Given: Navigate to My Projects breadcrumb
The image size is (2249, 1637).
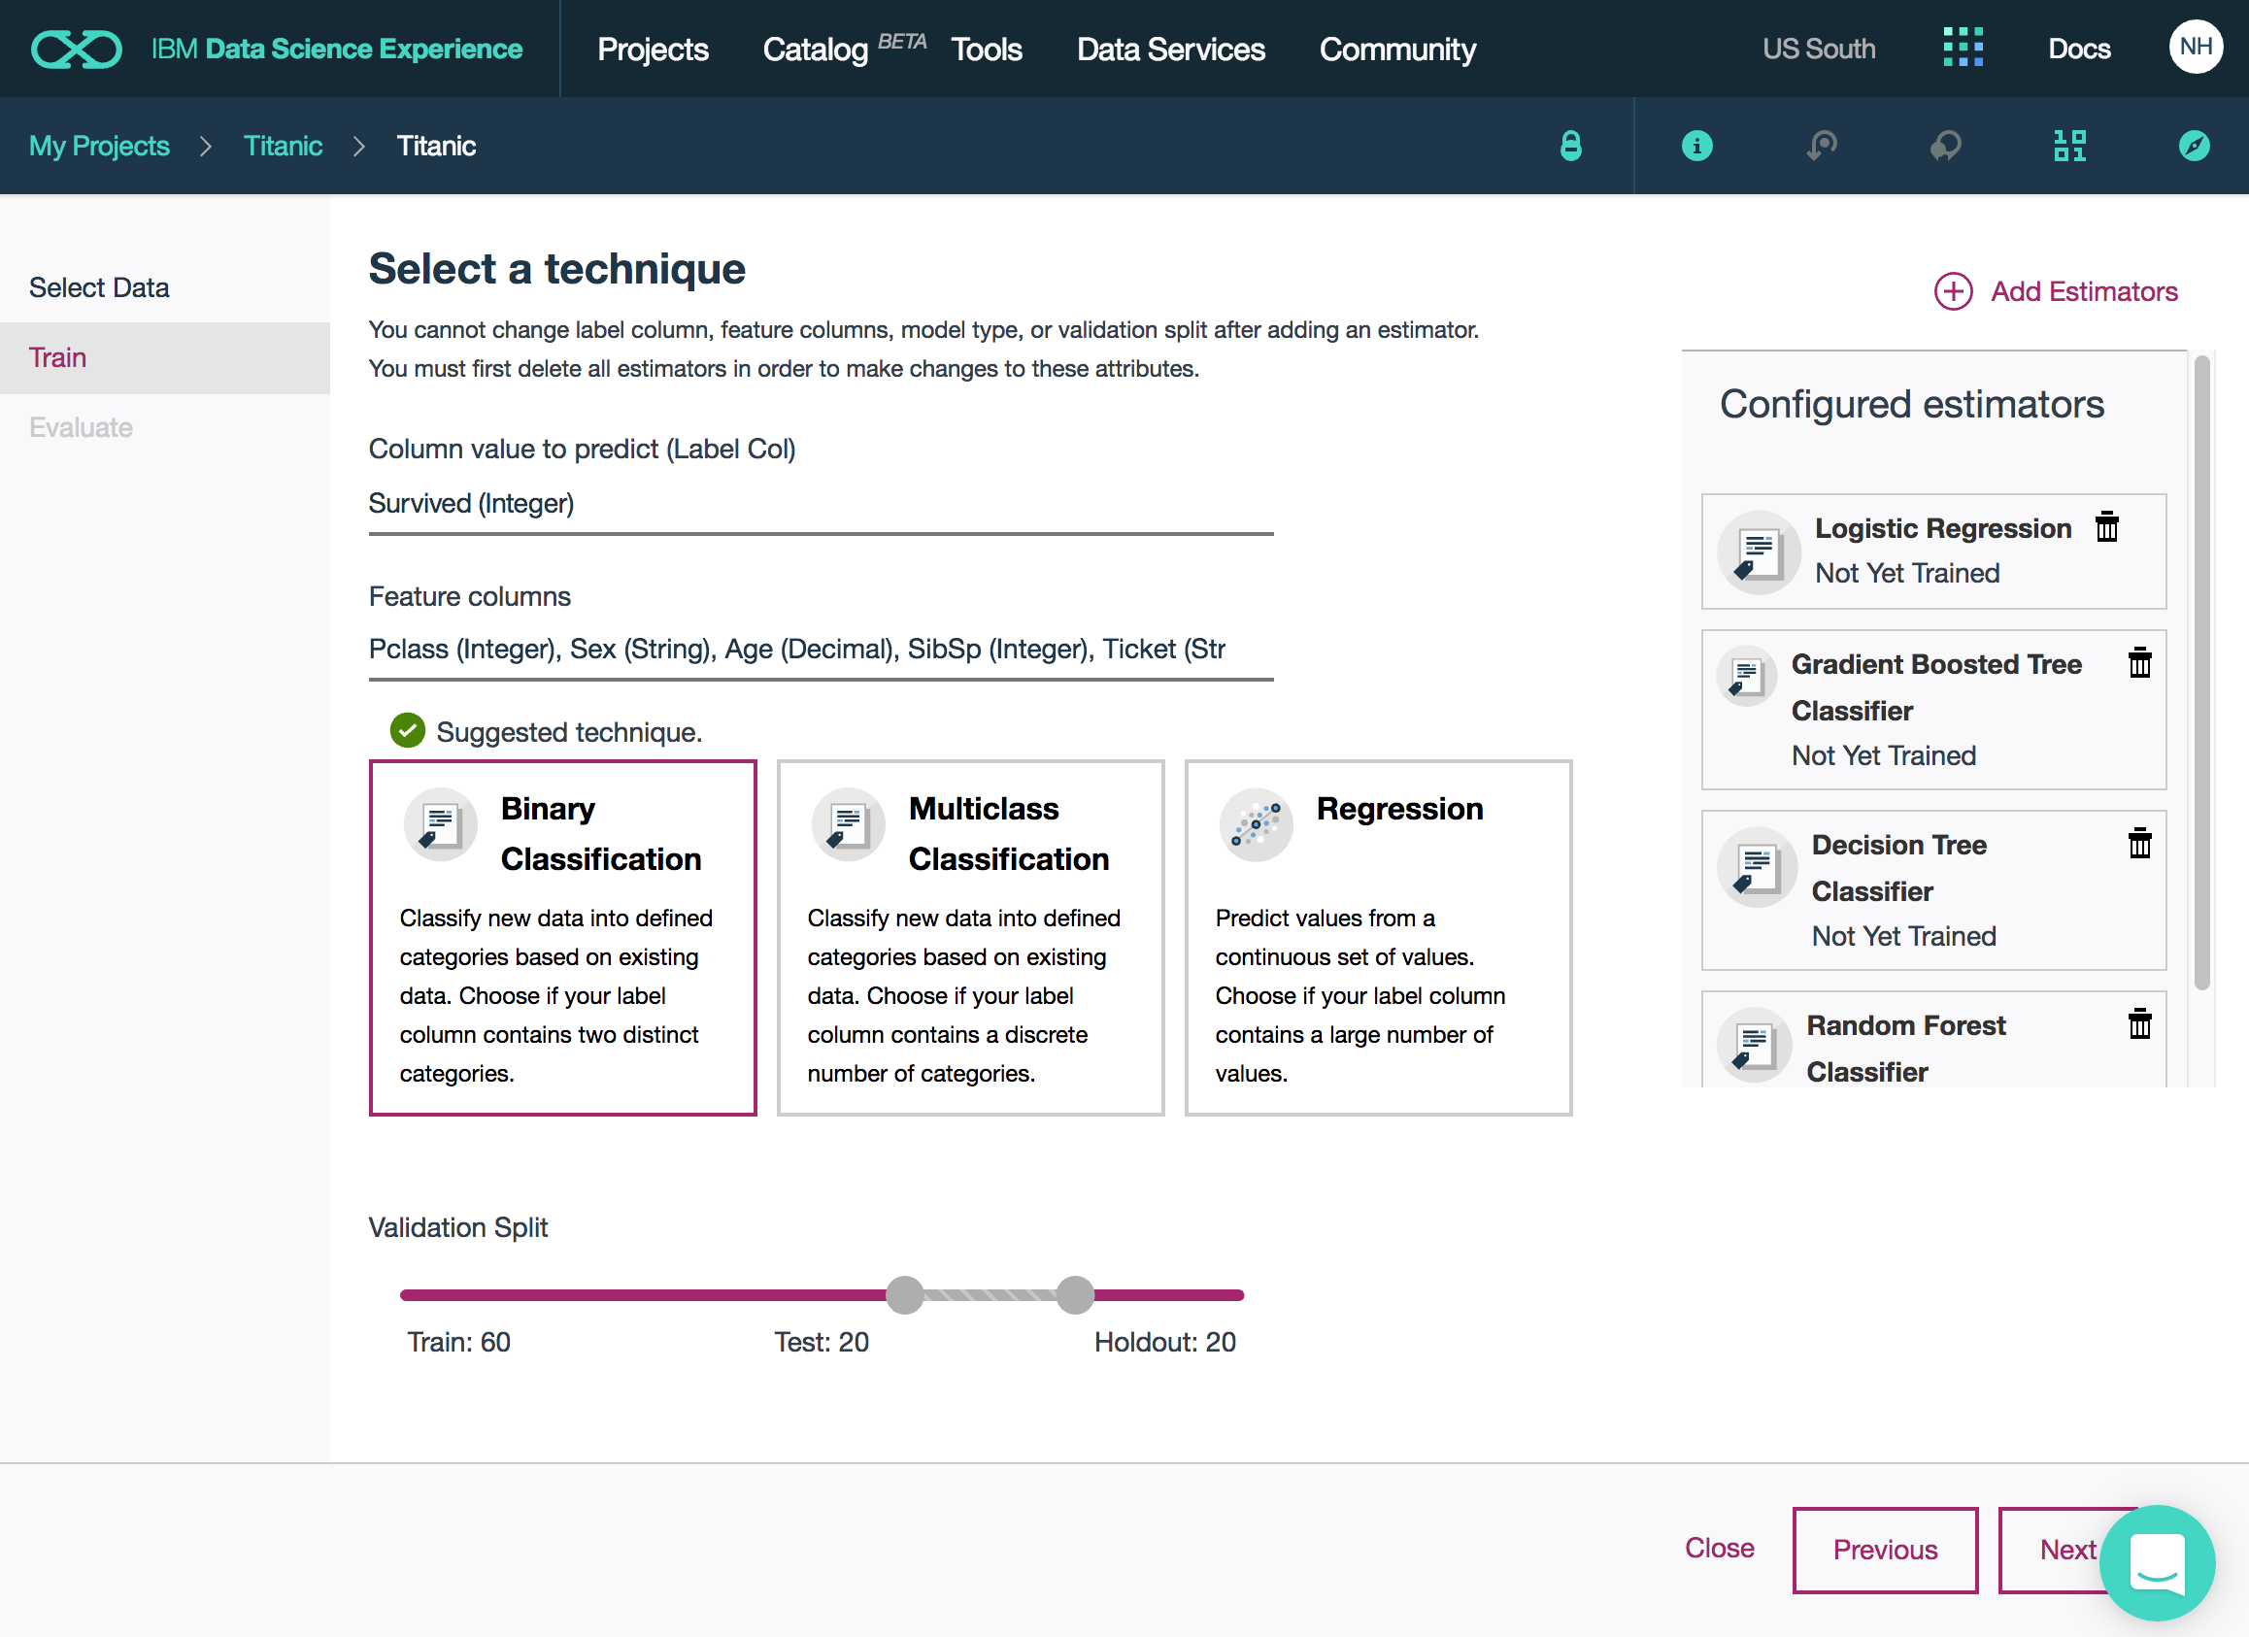Looking at the screenshot, I should (99, 146).
